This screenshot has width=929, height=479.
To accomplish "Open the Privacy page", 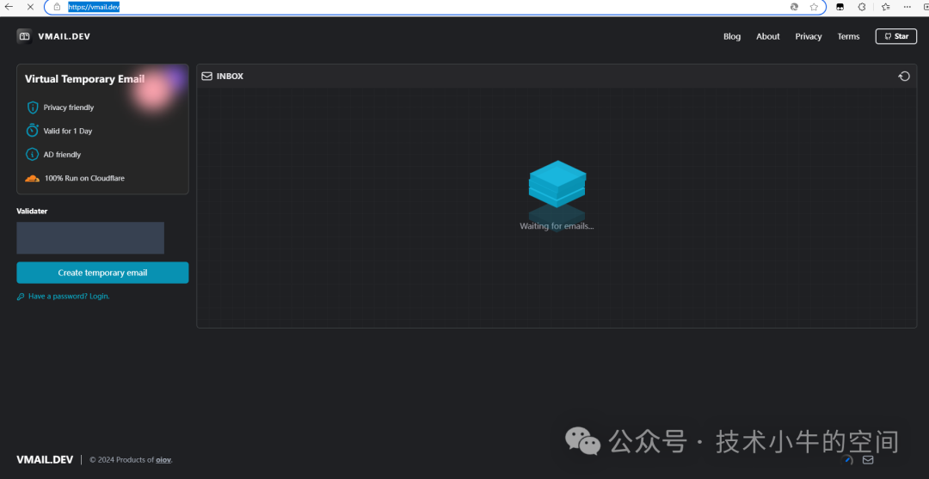I will click(808, 37).
